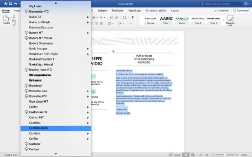Image resolution: width=252 pixels, height=157 pixels.
Task: Expand Bodoni 72 font submenu arrow
Action: [88, 17]
